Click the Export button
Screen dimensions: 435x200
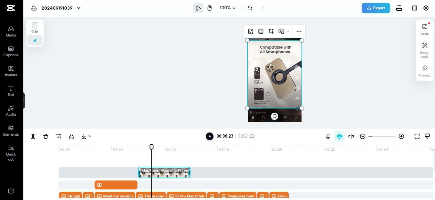(x=376, y=8)
